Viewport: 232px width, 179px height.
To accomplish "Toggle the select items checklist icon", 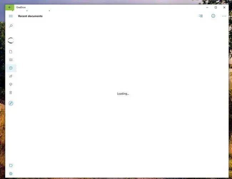I will click(x=201, y=16).
